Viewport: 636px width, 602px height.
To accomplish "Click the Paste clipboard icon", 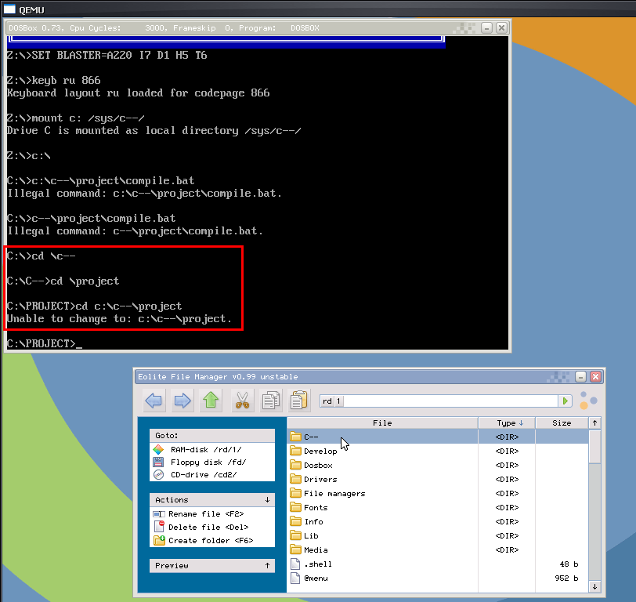I will coord(298,401).
